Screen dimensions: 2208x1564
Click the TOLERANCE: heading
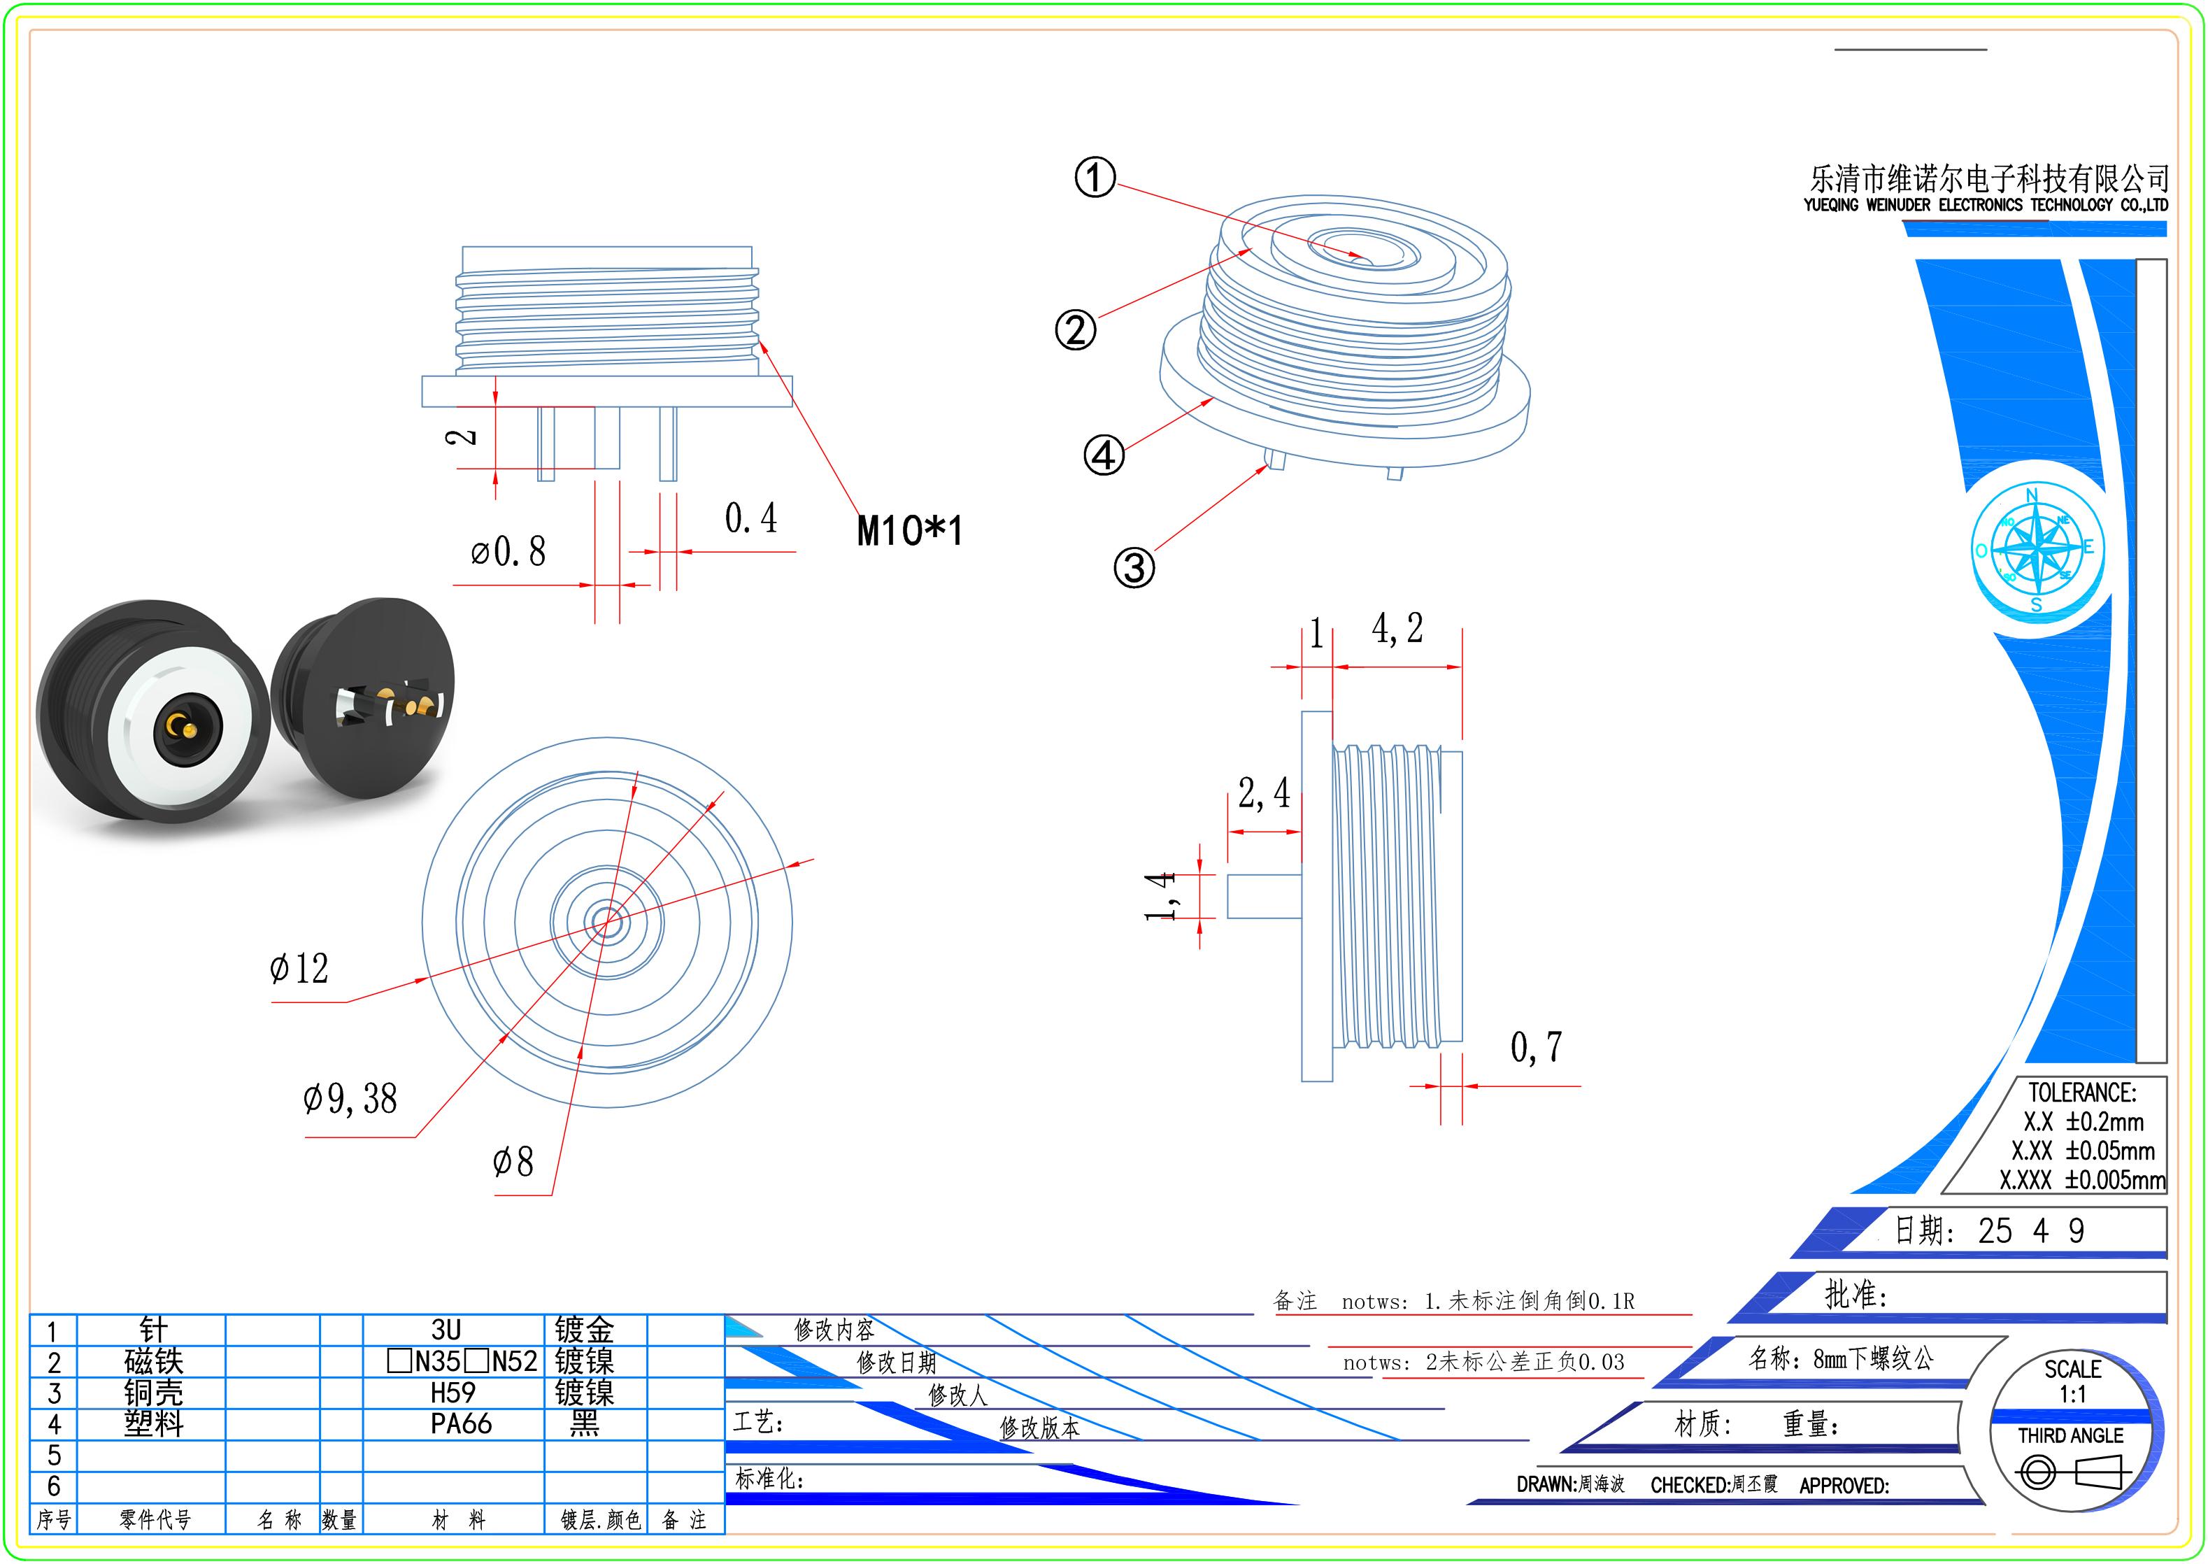point(2082,1093)
